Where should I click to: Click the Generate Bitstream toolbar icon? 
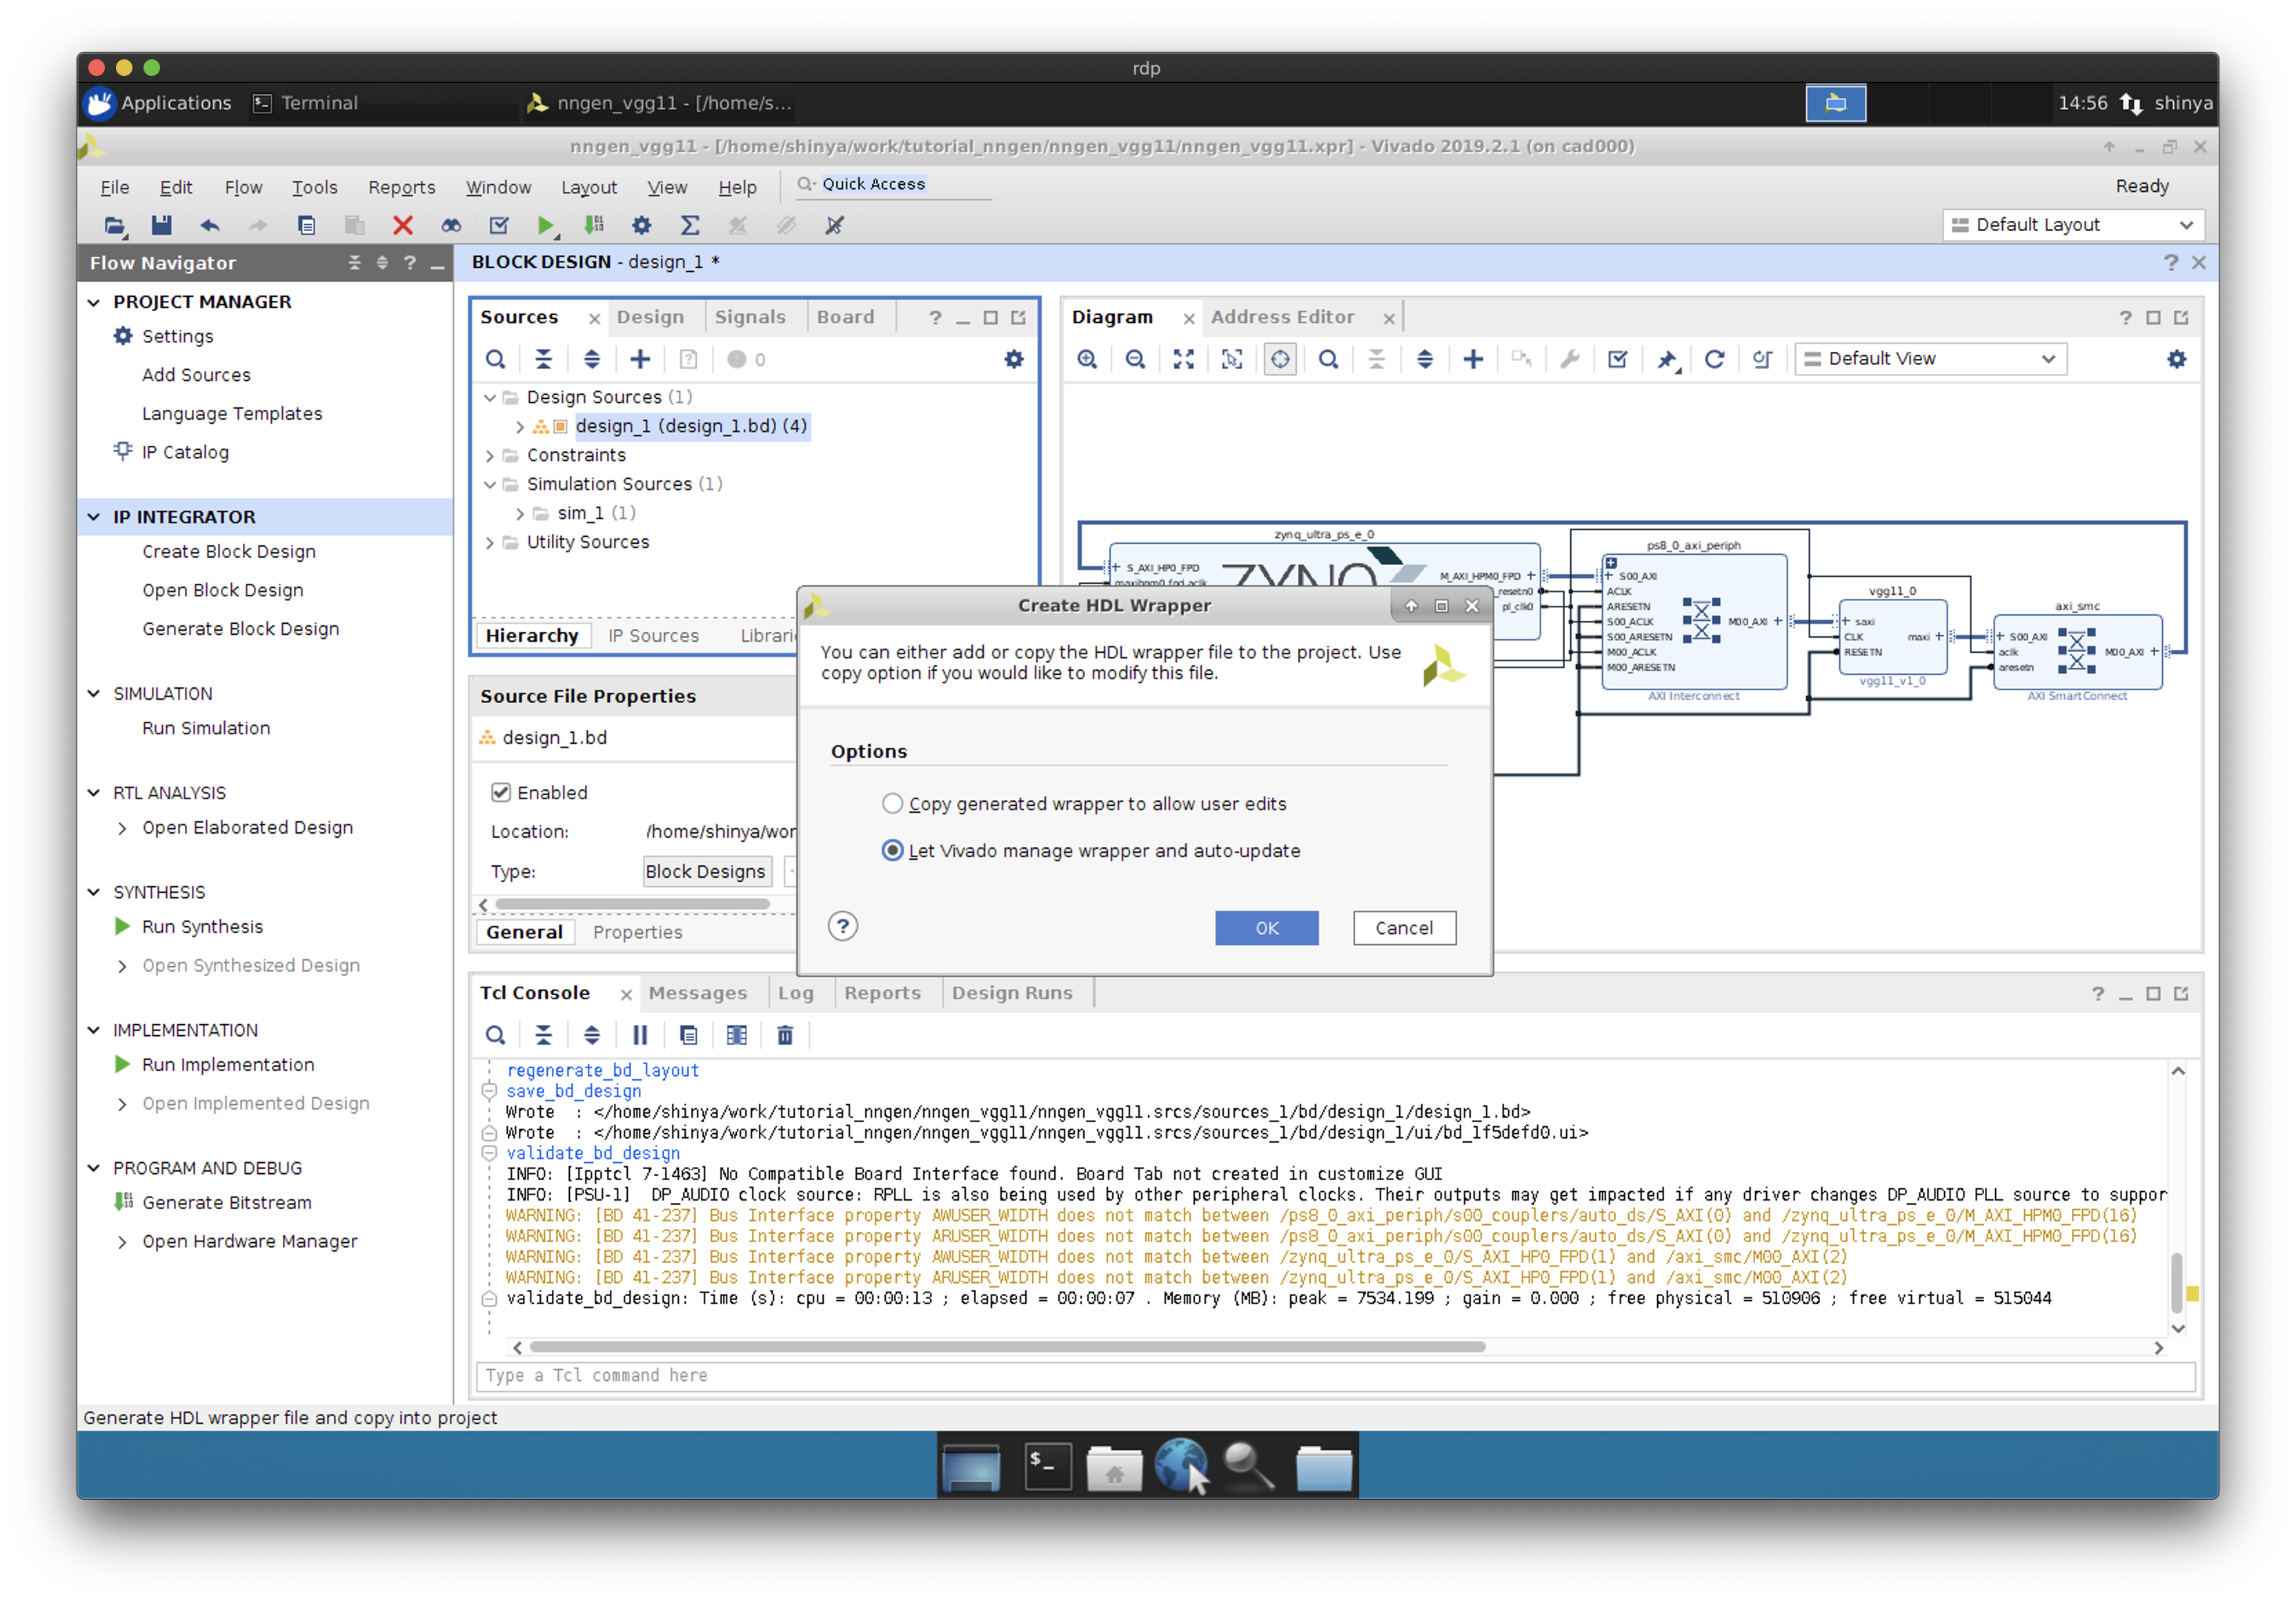pyautogui.click(x=594, y=225)
